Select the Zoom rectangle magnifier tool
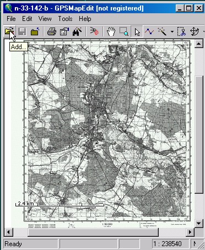 [x=123, y=31]
